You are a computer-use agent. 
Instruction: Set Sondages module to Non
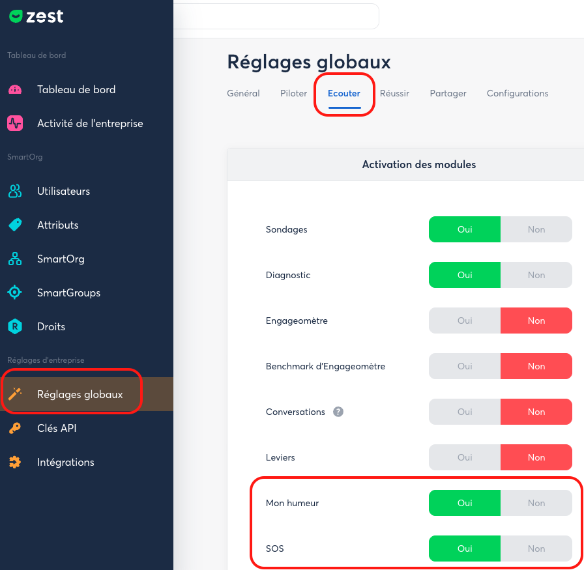coord(536,229)
